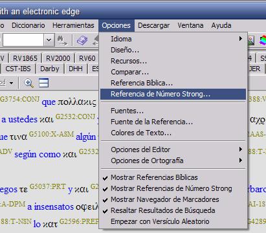The width and height of the screenshot is (266, 233).
Task: Click the Greek word 'πολλακις'
Action: [x=77, y=102]
